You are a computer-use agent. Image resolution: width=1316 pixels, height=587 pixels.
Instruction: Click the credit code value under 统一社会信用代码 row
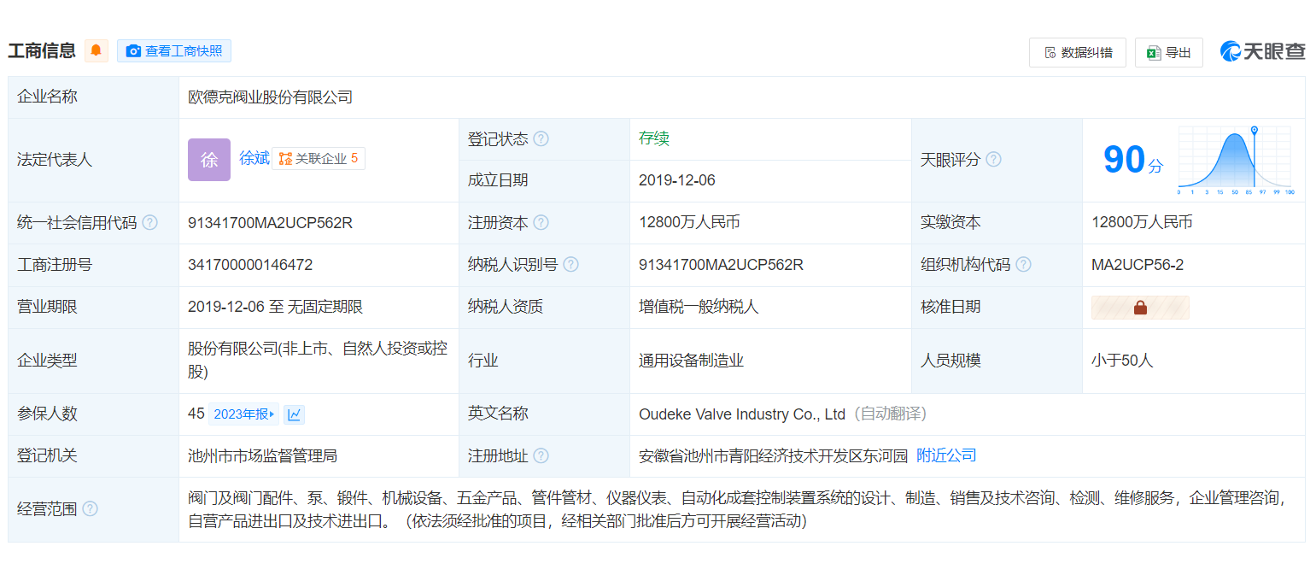(x=270, y=222)
